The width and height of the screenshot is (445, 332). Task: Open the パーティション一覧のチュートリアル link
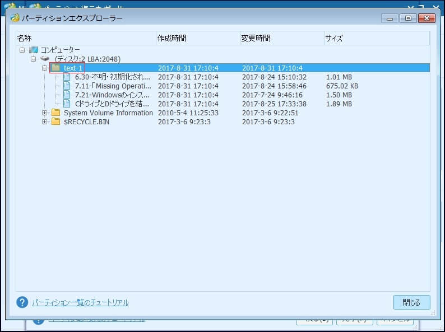tap(80, 302)
